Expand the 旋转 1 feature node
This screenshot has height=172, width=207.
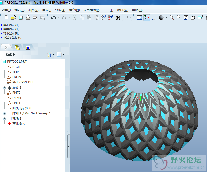tap(4, 88)
